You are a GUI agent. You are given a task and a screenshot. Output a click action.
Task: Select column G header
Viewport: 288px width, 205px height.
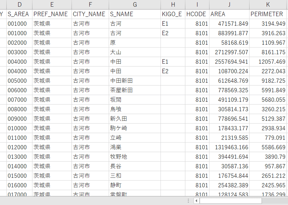[135, 5]
